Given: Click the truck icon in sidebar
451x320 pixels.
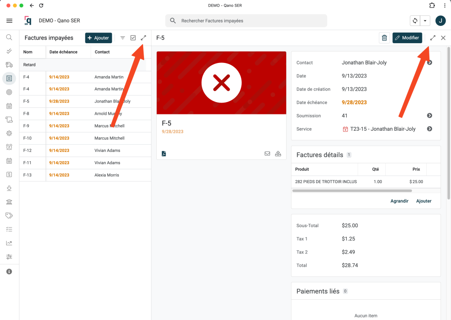Looking at the screenshot, I should coord(9,65).
